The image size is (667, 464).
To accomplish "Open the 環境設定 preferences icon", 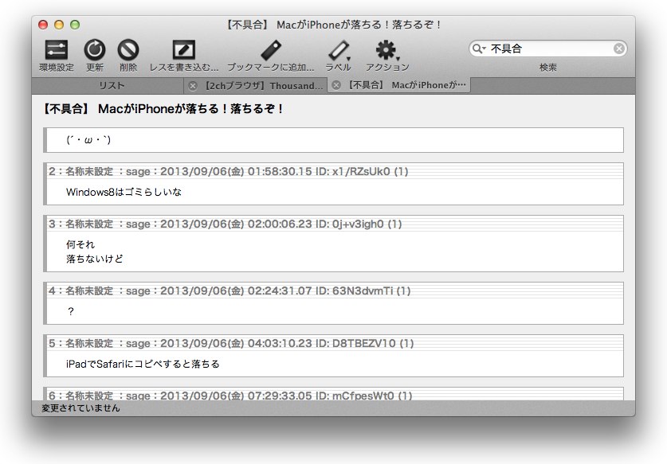I will pos(57,50).
